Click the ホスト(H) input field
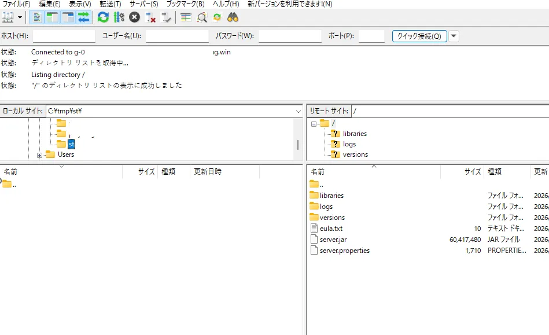Viewport: 549px width, 335px height. pos(64,36)
